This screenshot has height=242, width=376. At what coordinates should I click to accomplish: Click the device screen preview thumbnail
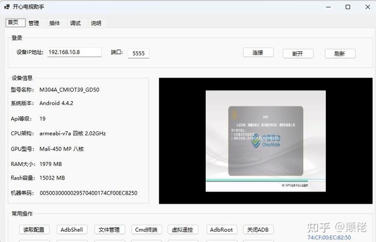266,141
